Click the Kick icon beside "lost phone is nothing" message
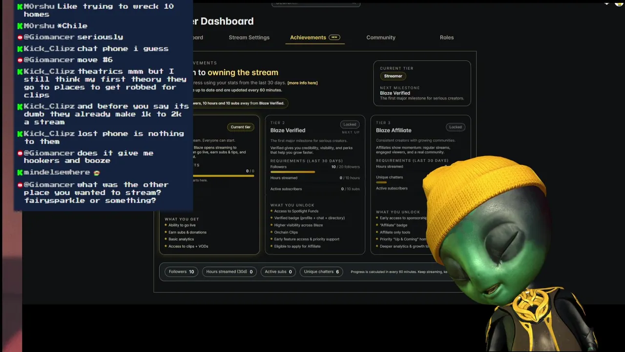This screenshot has height=352, width=625. (x=20, y=134)
